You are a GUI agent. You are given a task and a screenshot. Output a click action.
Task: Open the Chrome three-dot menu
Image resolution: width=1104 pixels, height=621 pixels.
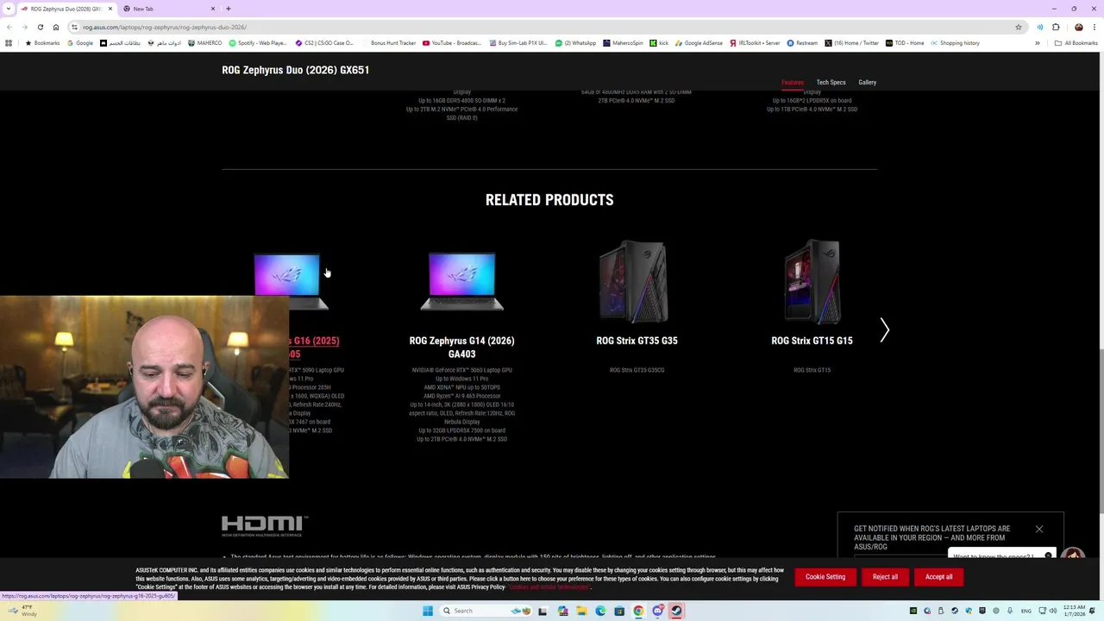(x=1094, y=27)
